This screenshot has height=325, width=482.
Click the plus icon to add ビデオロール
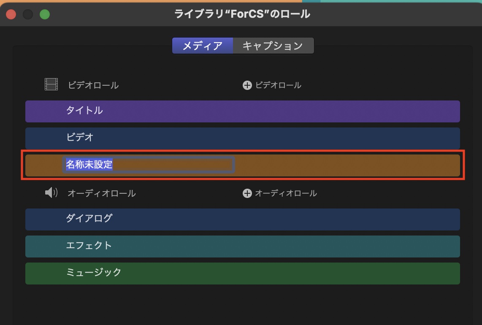(x=247, y=85)
